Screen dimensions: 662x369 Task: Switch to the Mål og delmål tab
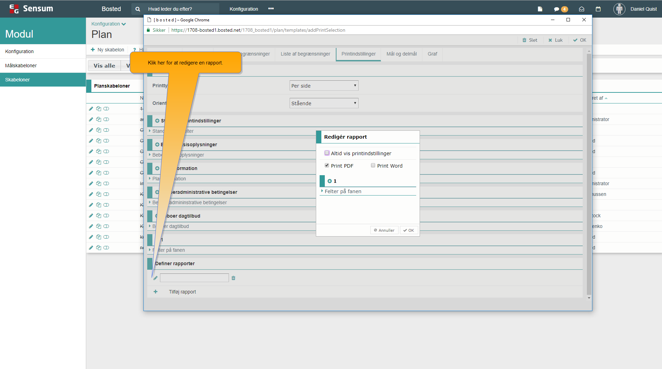pyautogui.click(x=401, y=54)
